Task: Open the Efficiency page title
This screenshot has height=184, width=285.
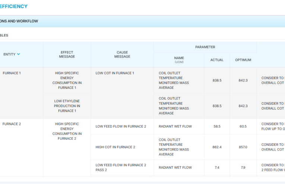Action: tap(14, 6)
